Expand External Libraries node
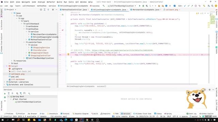The height and width of the screenshot is (122, 218). [4, 82]
